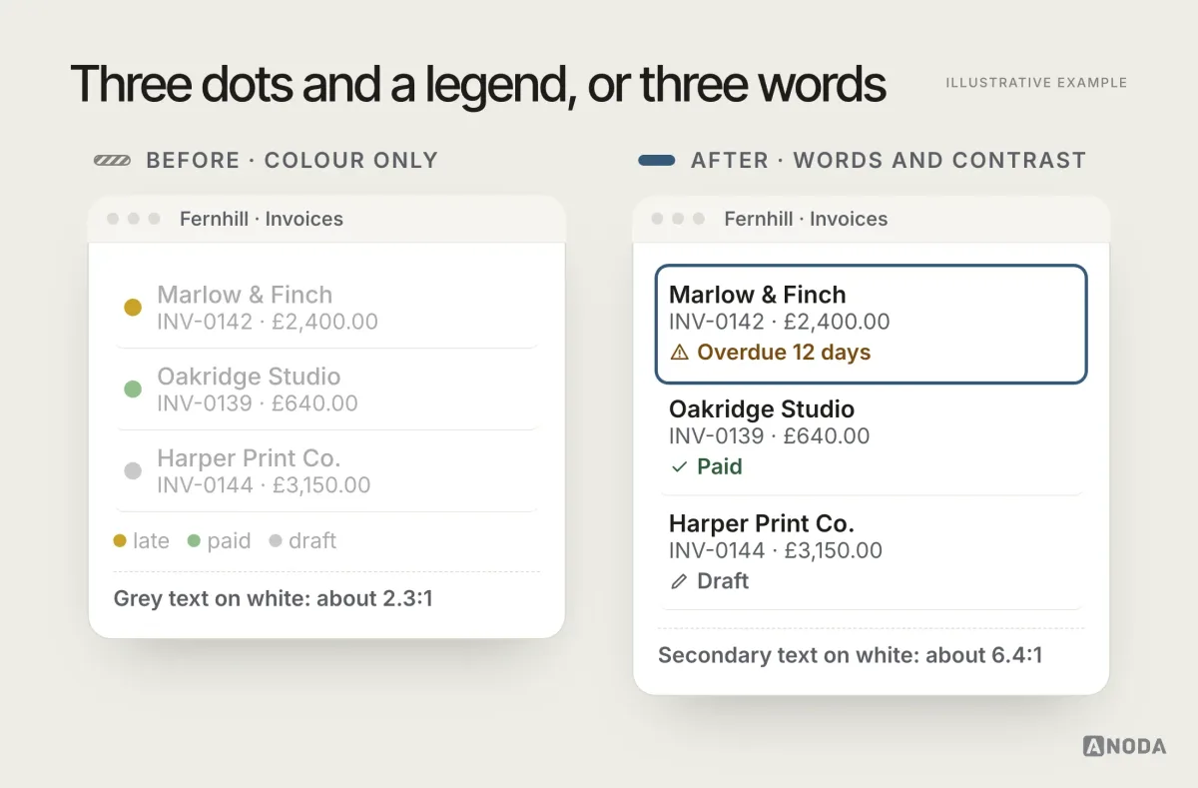Click the first window dot in Before window title bar
Viewport: 1198px width, 788px height.
pos(113,219)
